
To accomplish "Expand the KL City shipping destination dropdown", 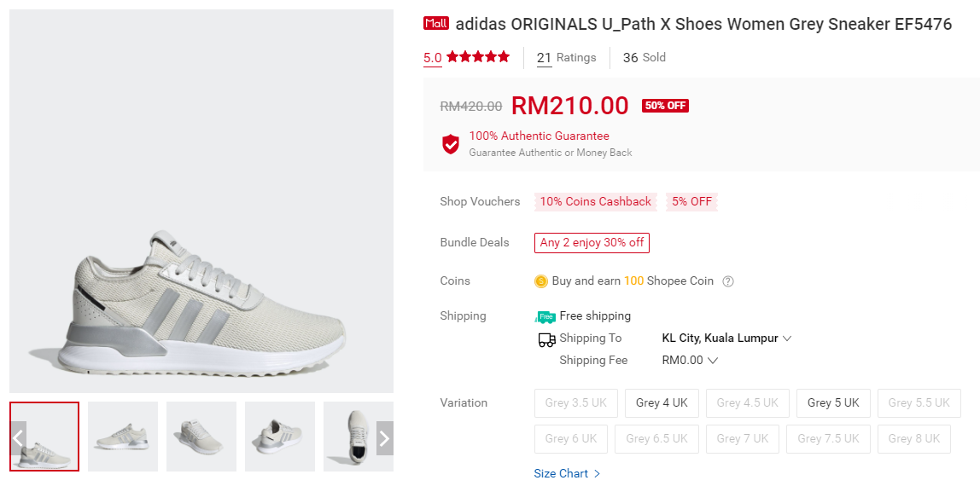I will (x=726, y=338).
